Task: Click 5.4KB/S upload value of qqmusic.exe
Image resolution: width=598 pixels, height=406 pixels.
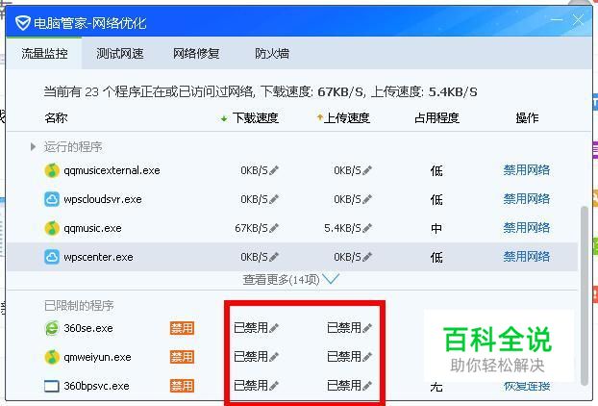Action: tap(342, 228)
